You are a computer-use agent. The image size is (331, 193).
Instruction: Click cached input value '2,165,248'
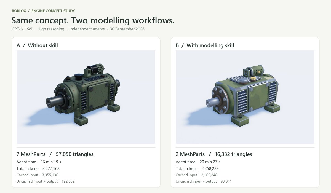click(x=209, y=175)
